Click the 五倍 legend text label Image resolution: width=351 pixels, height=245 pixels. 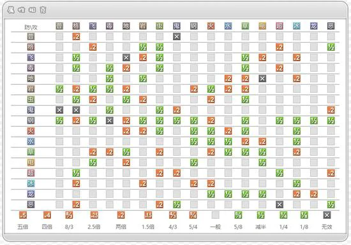point(23,227)
